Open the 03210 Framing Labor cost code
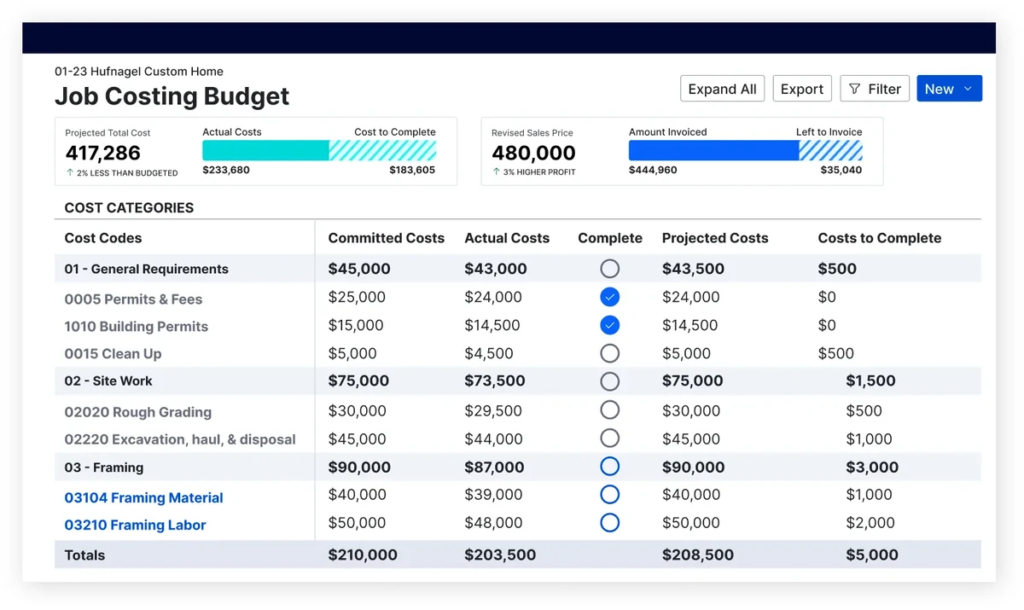The width and height of the screenshot is (1024, 610). coord(136,525)
